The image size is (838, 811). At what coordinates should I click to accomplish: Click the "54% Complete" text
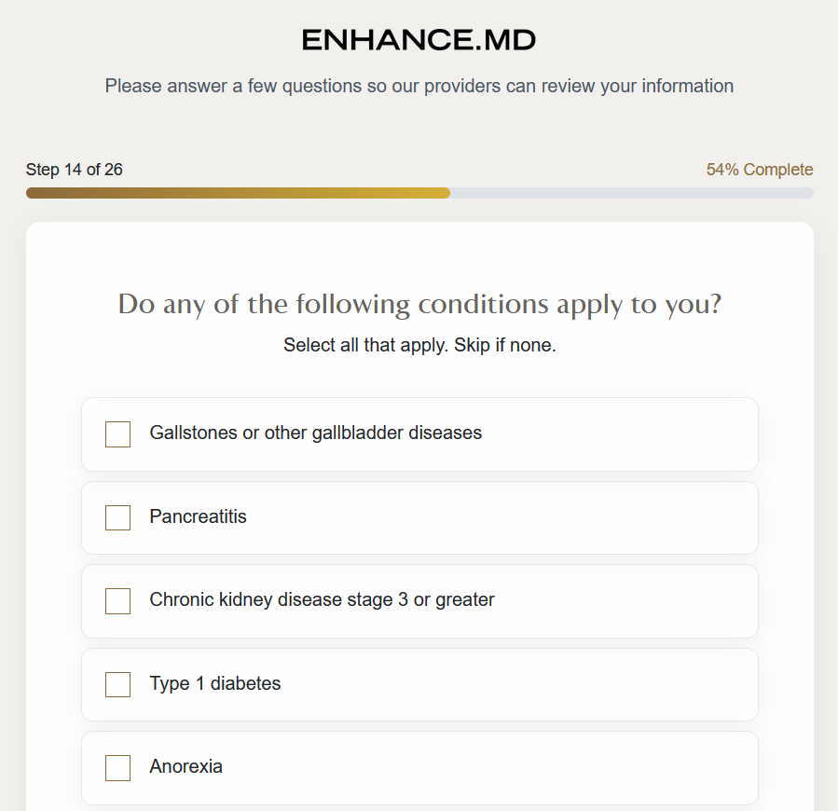click(759, 170)
